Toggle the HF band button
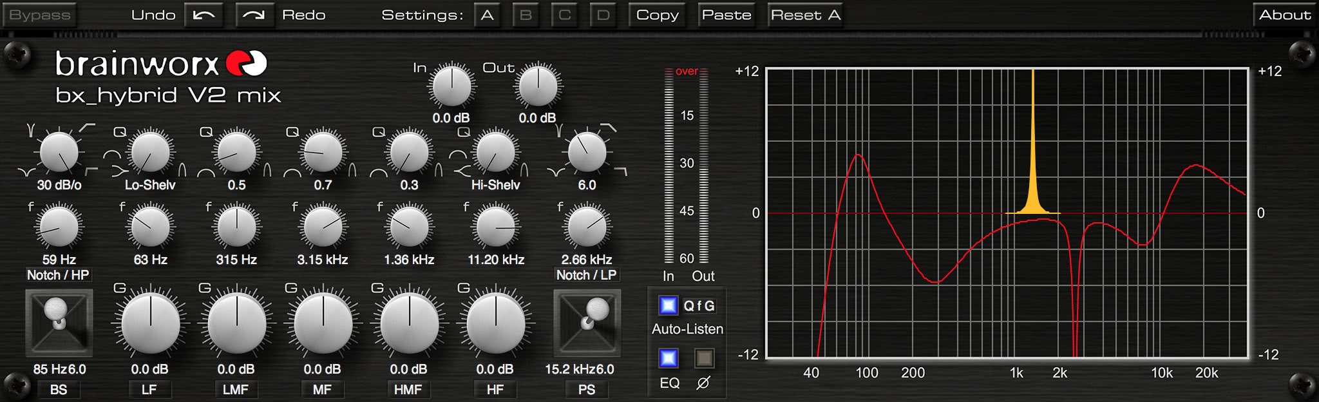This screenshot has width=1319, height=402. pyautogui.click(x=495, y=390)
